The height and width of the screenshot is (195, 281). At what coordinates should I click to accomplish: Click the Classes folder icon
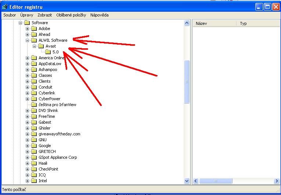point(34,75)
